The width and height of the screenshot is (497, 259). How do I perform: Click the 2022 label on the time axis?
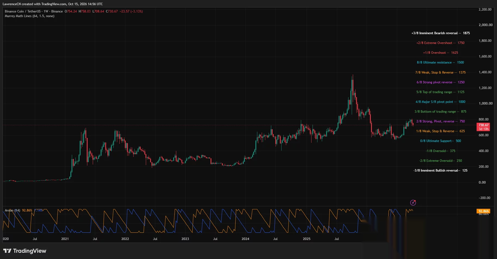point(125,239)
